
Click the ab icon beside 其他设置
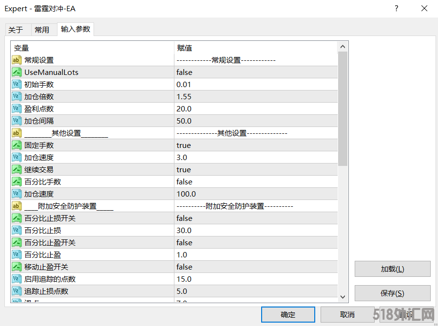17,133
